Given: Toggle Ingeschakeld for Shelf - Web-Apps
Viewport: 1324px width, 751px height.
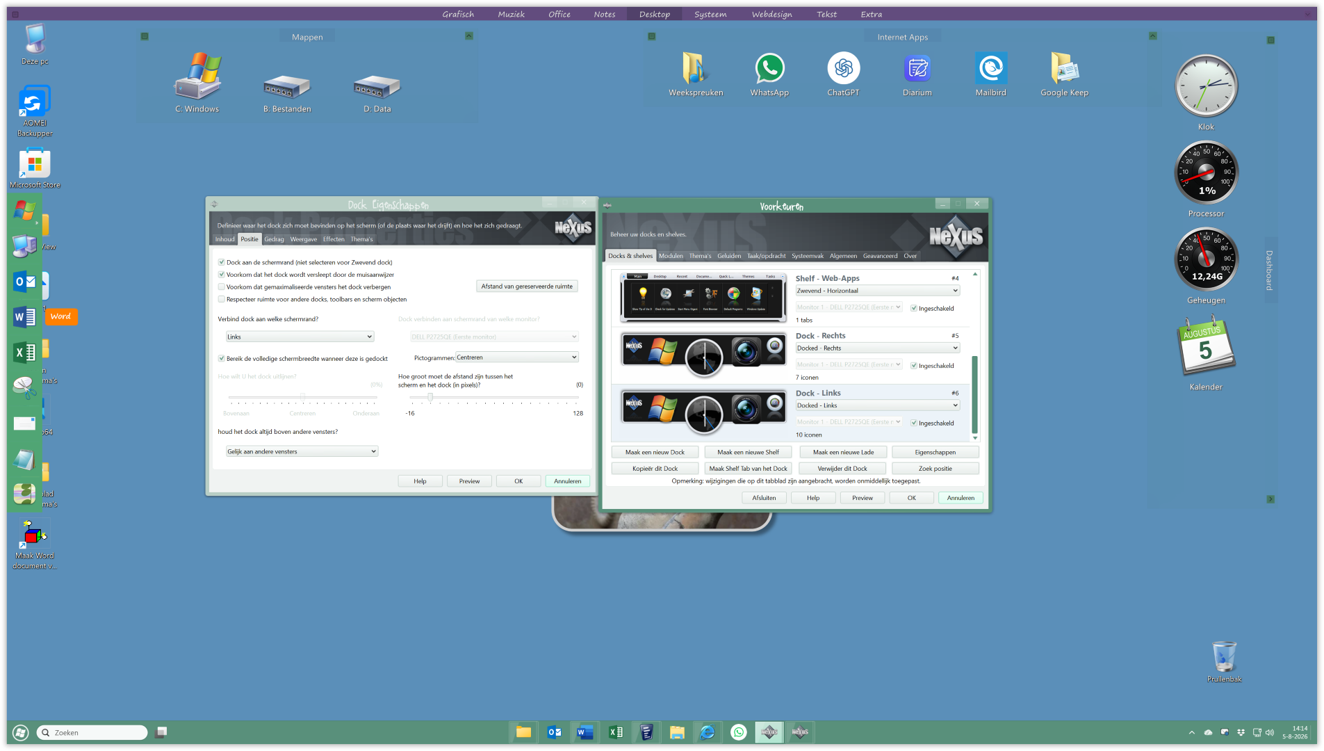Looking at the screenshot, I should click(914, 309).
